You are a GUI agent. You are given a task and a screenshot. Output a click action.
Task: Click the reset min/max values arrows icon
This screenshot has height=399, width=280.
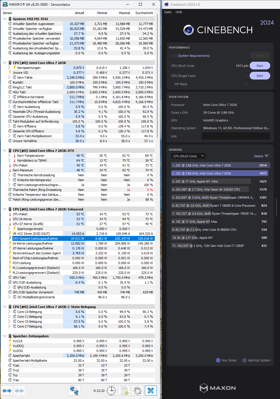click(7, 390)
